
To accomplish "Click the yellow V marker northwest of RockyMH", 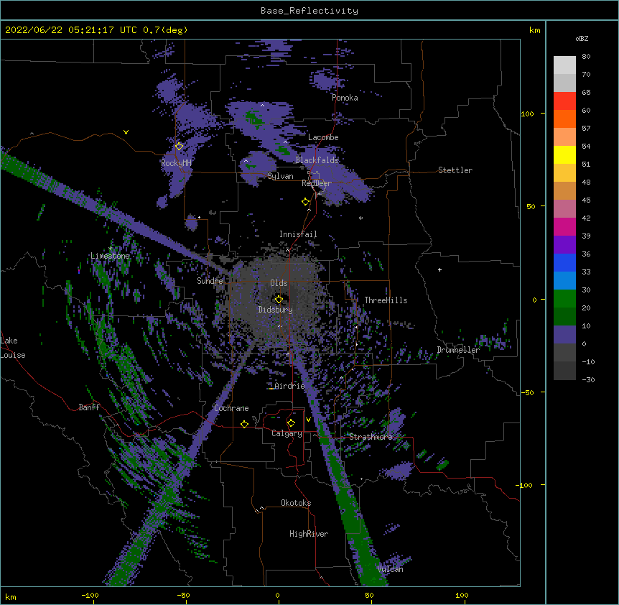I will (126, 132).
